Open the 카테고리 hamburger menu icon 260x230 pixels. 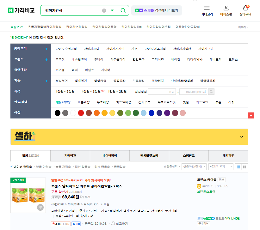[207, 8]
